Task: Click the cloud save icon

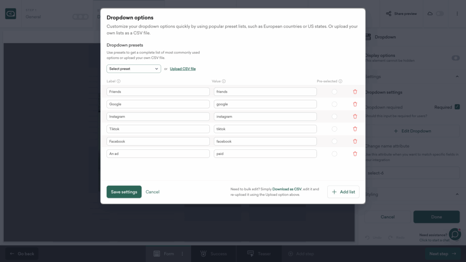Action: pyautogui.click(x=431, y=14)
